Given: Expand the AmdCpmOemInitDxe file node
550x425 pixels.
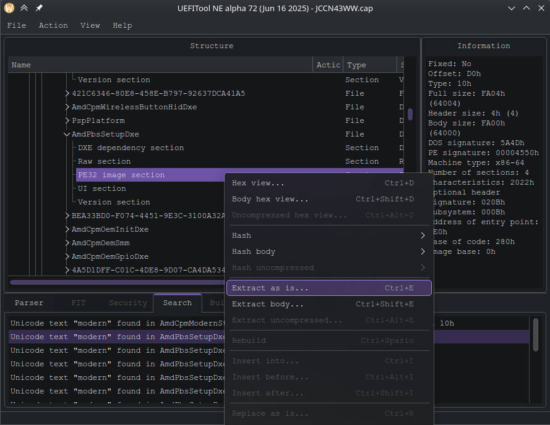Looking at the screenshot, I should pyautogui.click(x=66, y=229).
